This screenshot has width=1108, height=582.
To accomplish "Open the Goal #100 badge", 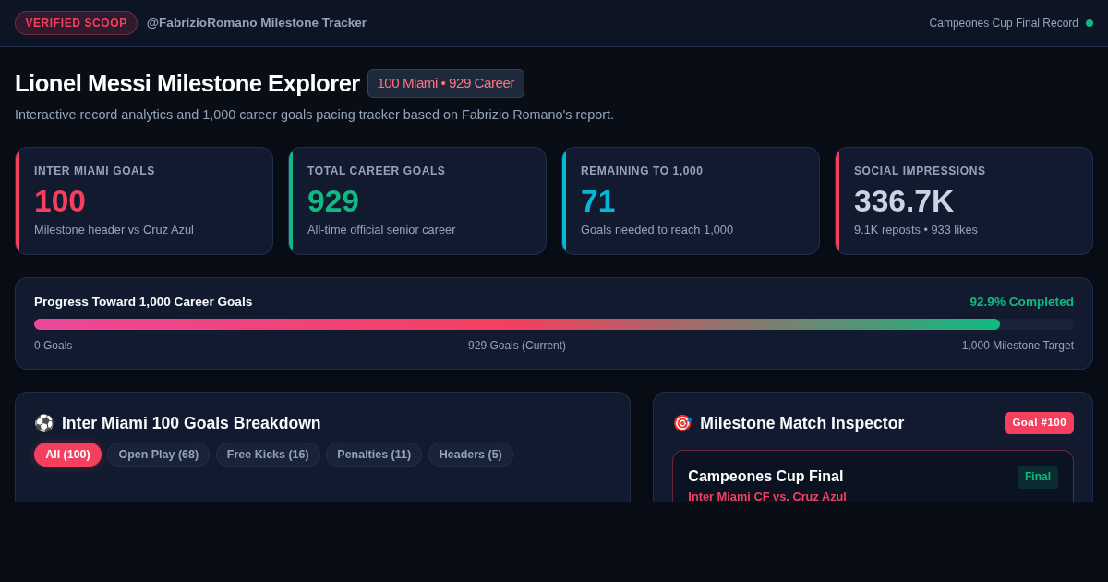I will coord(1039,423).
